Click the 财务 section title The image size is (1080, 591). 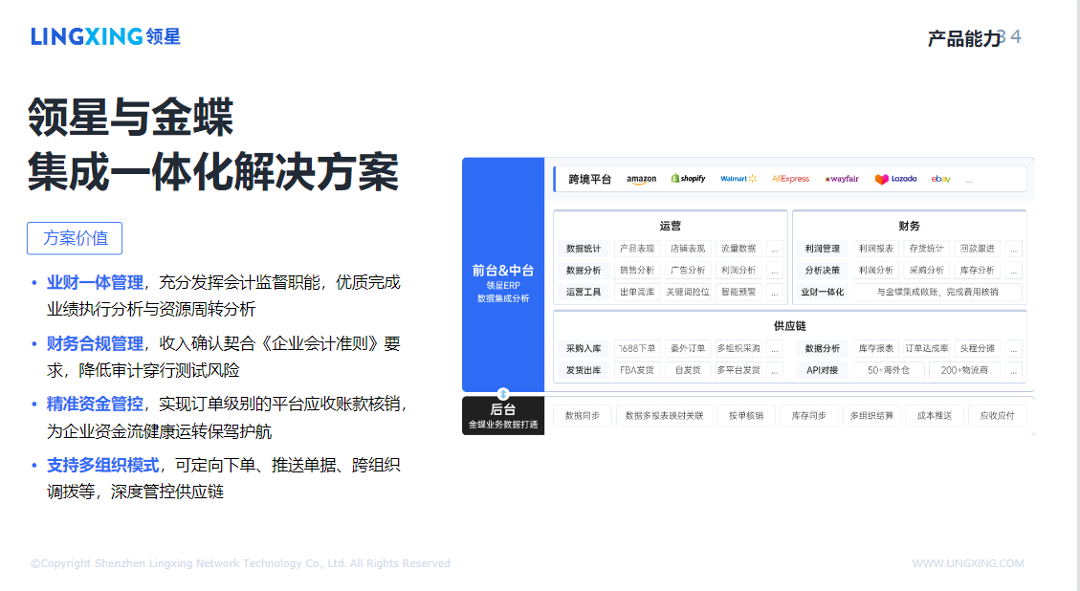coord(909,226)
